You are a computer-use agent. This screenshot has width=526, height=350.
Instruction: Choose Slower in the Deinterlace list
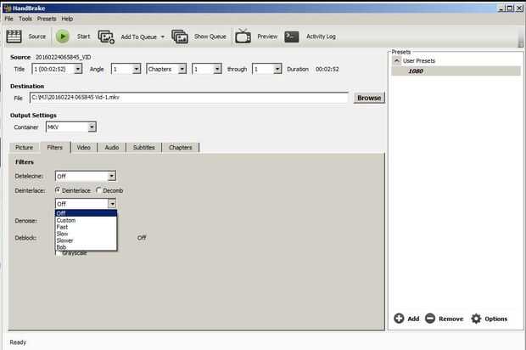pyautogui.click(x=86, y=240)
